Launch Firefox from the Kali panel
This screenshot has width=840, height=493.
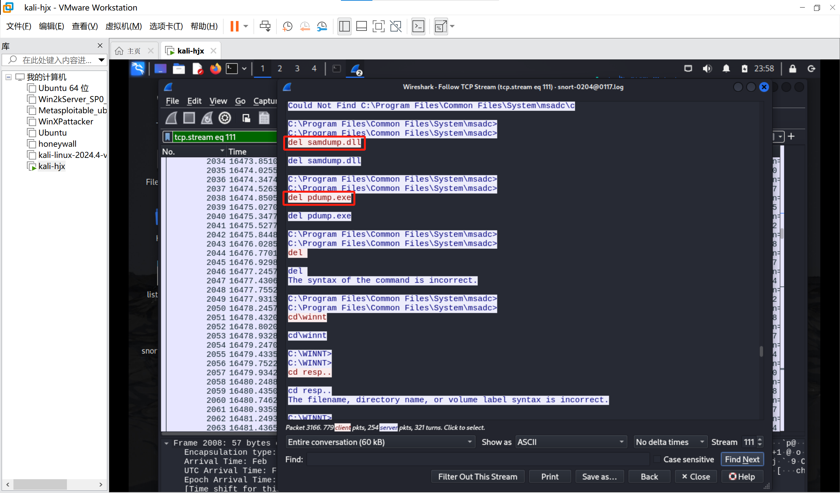pos(215,69)
